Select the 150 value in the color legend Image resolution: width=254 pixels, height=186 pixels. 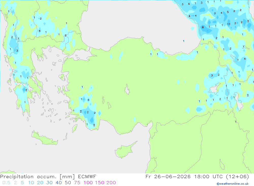100,183
